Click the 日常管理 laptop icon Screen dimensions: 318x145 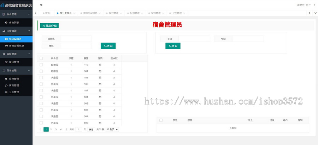click(4, 71)
